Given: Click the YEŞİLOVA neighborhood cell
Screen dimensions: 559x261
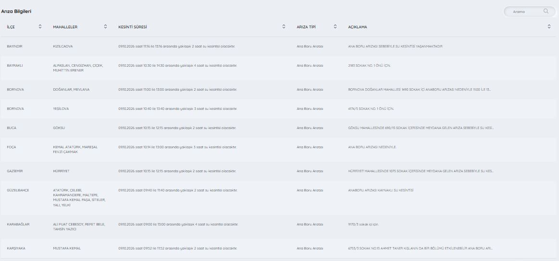Looking at the screenshot, I should coord(61,108).
